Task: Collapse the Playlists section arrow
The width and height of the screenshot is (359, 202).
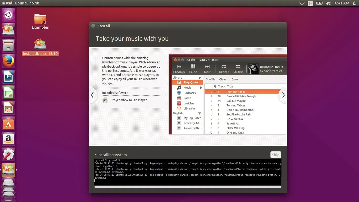Action: [x=200, y=113]
